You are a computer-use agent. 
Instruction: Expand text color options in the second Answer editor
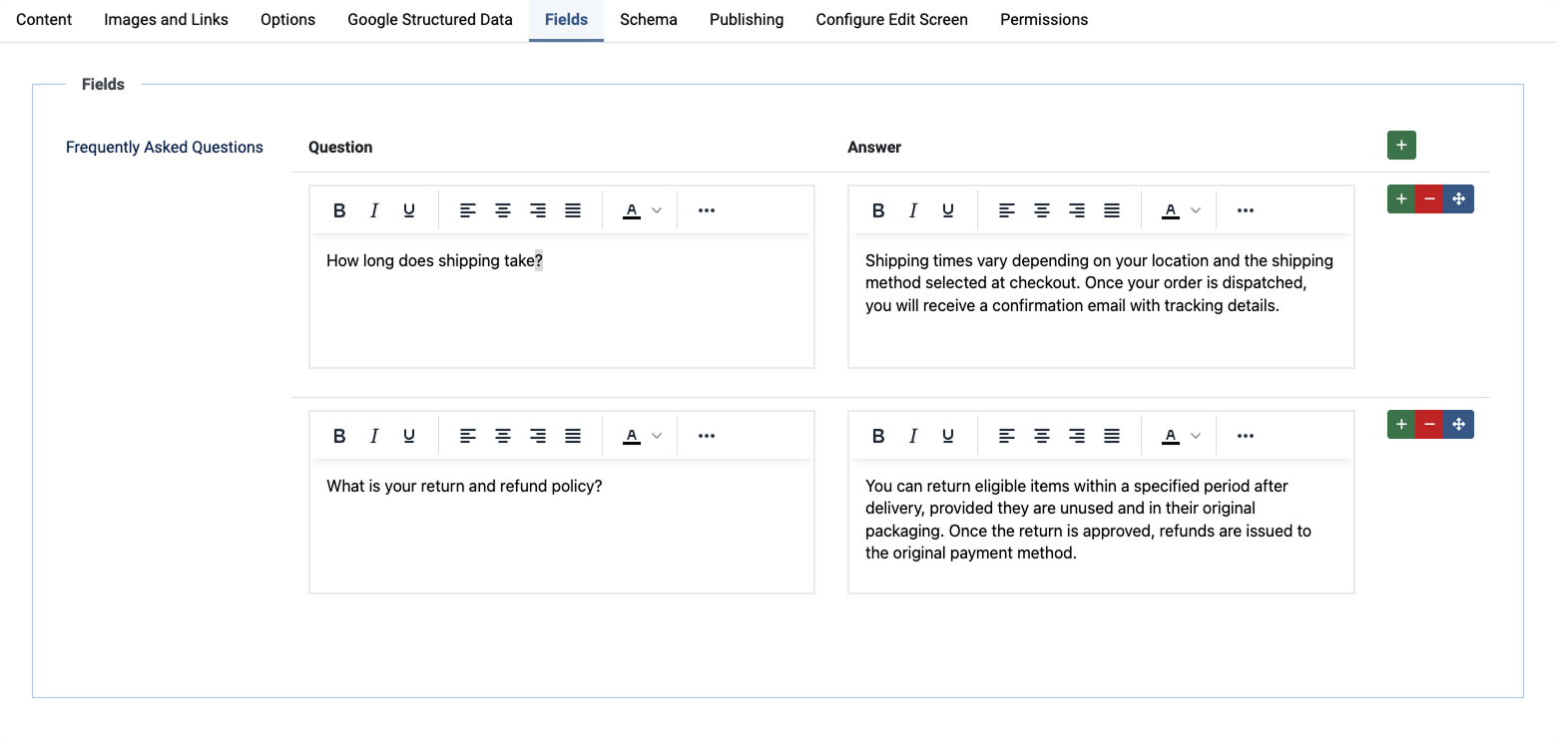(1196, 436)
